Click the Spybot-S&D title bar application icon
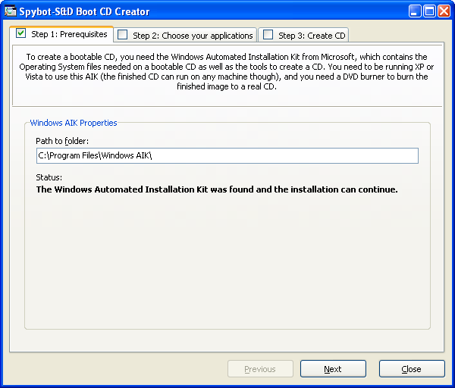Screen dimensions: 455x388 (11, 11)
